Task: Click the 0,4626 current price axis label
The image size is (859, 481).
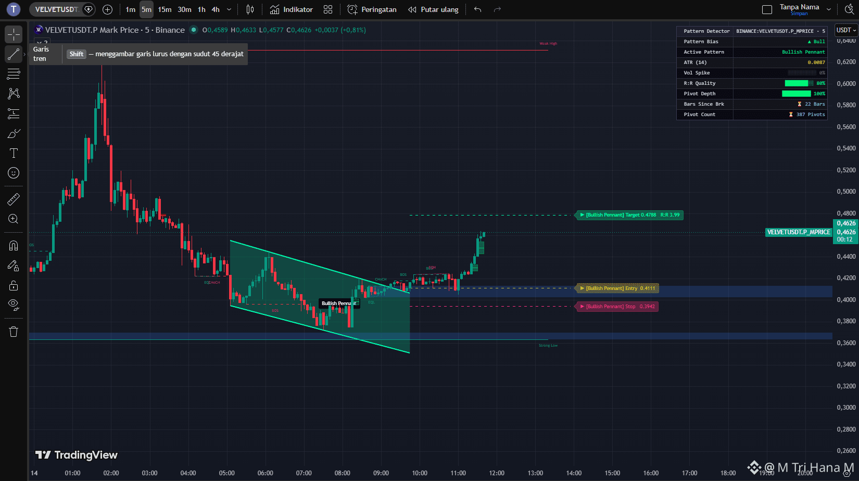Action: [846, 232]
